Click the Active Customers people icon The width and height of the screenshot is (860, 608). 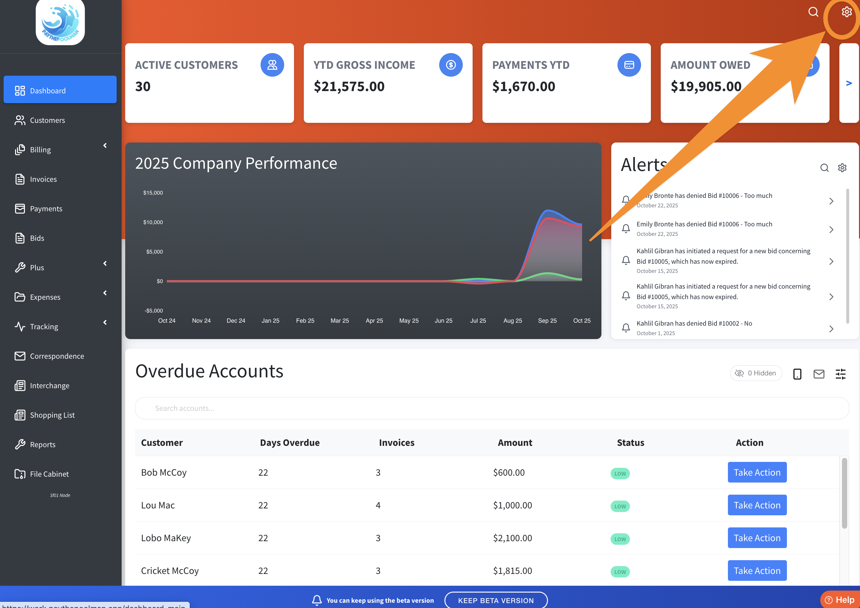(x=272, y=65)
